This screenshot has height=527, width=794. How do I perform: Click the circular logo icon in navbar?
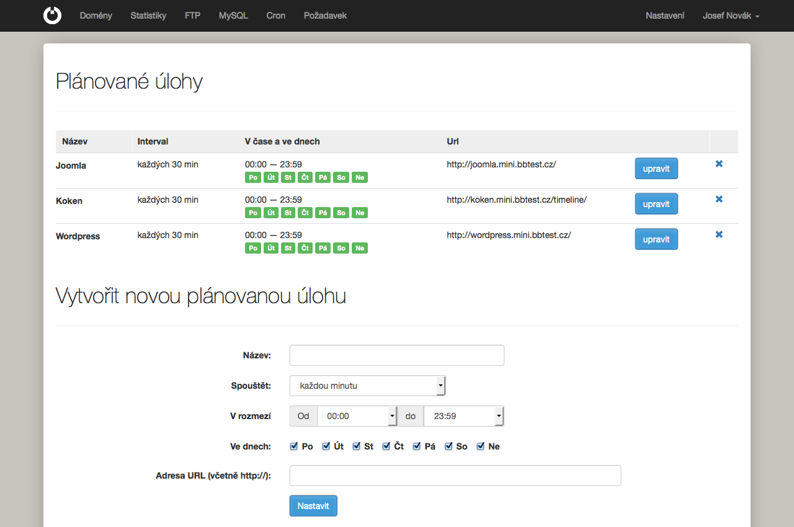53,15
